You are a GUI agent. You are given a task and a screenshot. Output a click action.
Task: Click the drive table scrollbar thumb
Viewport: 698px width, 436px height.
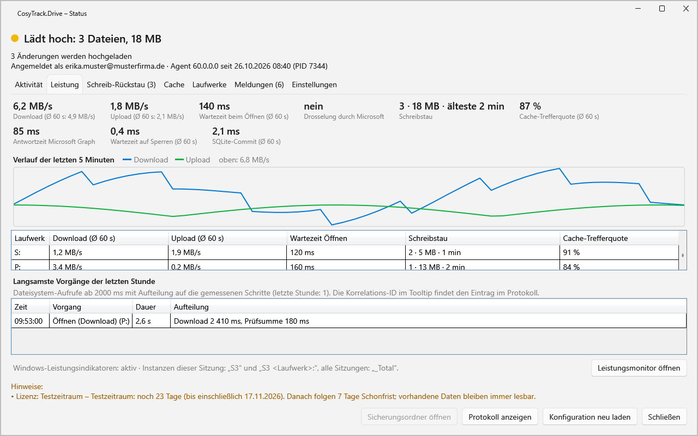pos(683,255)
